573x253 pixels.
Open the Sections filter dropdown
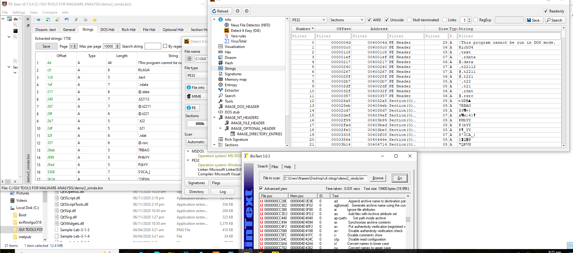click(x=347, y=20)
